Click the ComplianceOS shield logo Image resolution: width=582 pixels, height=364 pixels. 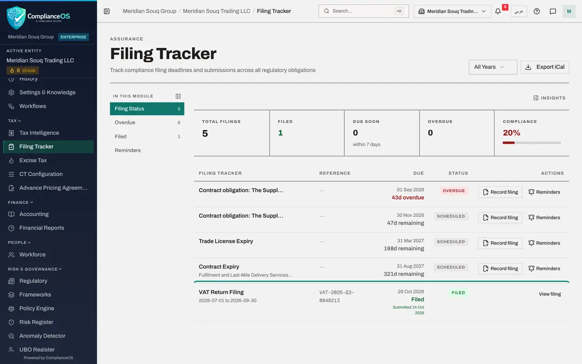pyautogui.click(x=16, y=17)
